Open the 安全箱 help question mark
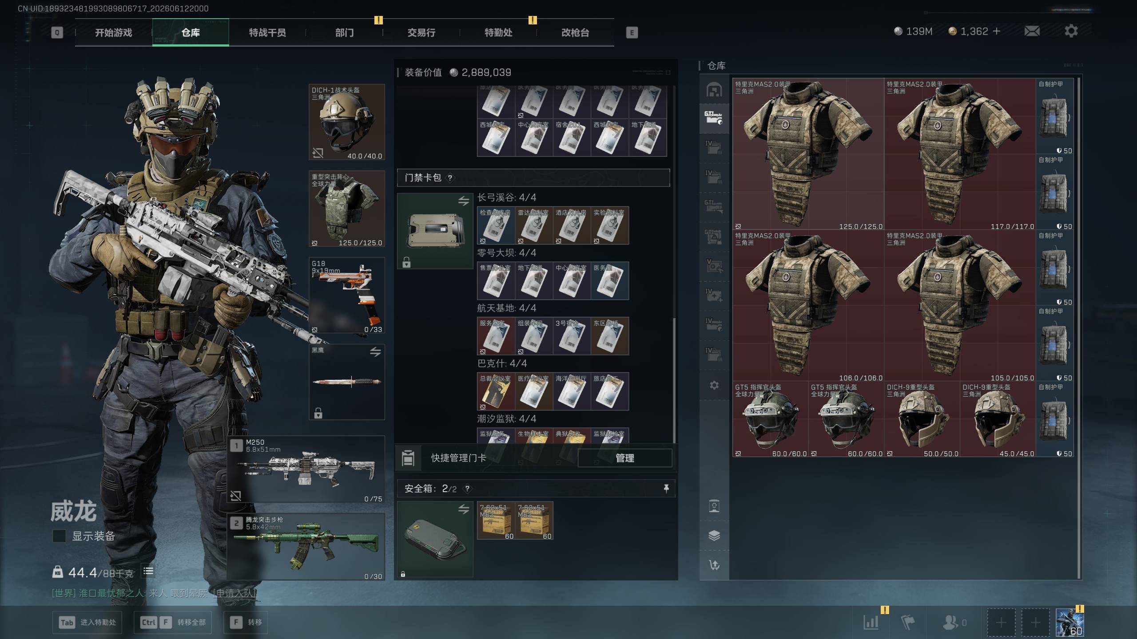The width and height of the screenshot is (1137, 639). click(x=467, y=489)
